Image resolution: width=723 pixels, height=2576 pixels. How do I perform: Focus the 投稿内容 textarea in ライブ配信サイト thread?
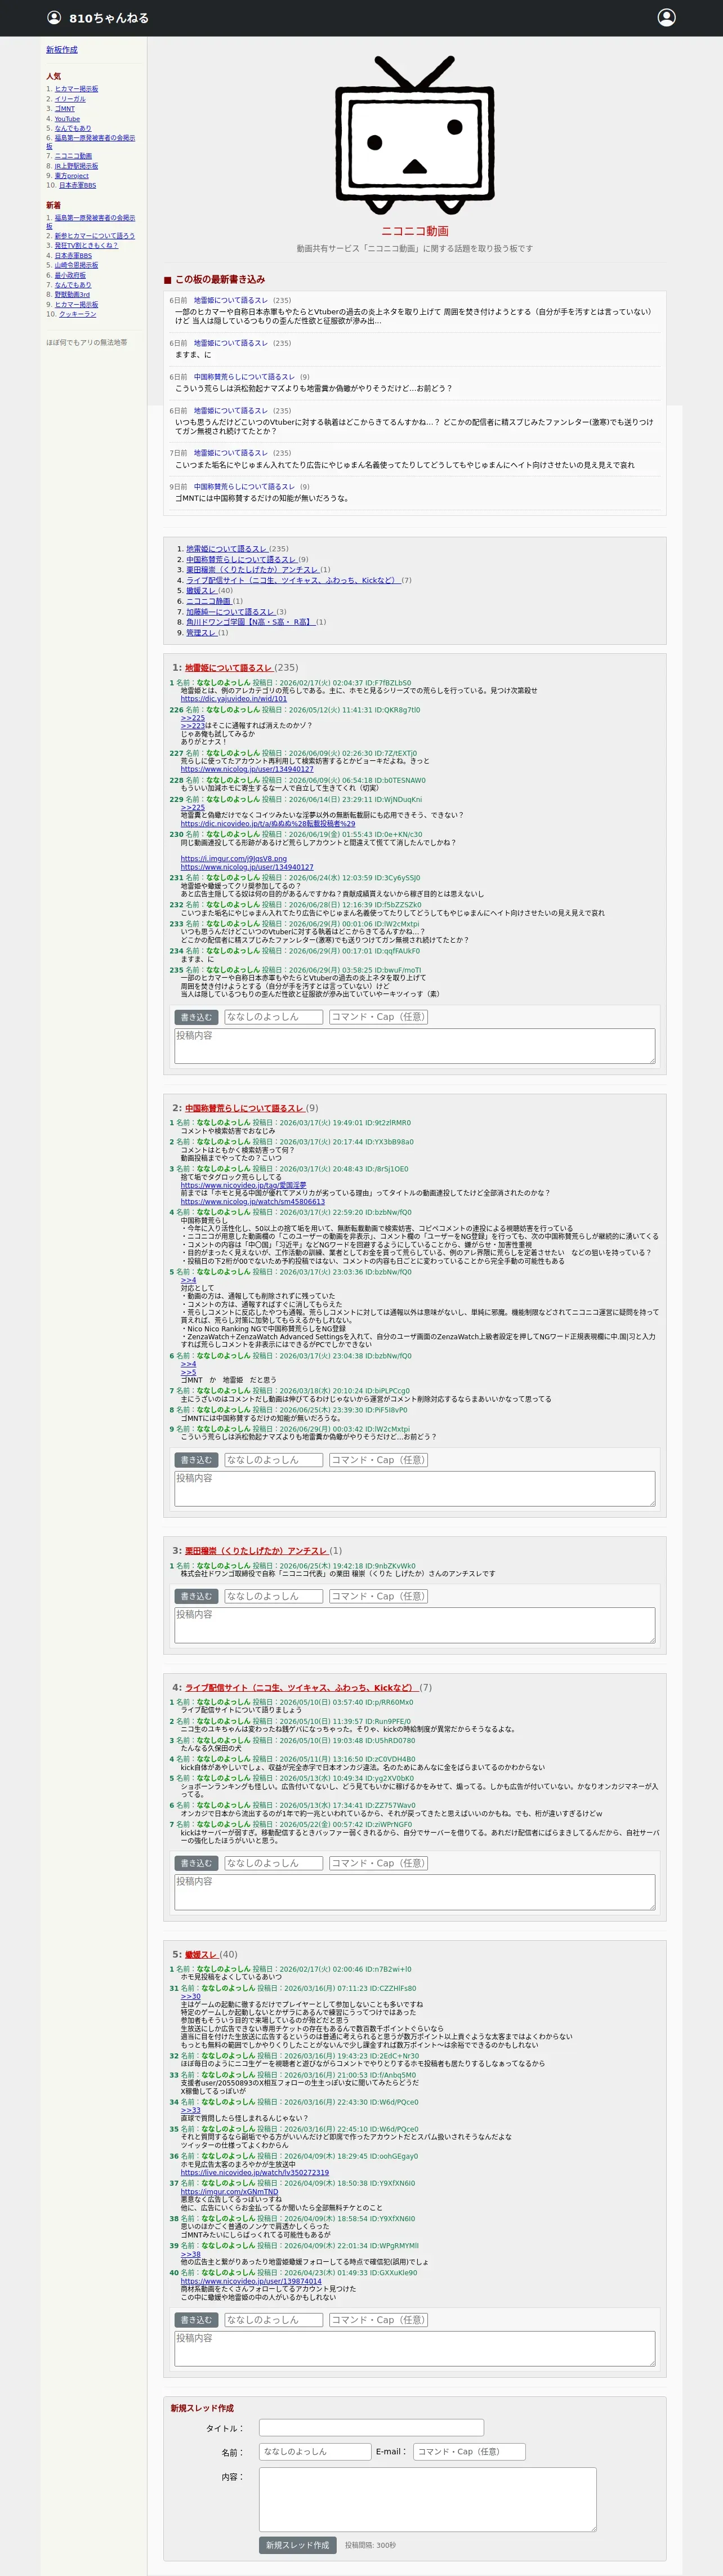pos(415,1892)
